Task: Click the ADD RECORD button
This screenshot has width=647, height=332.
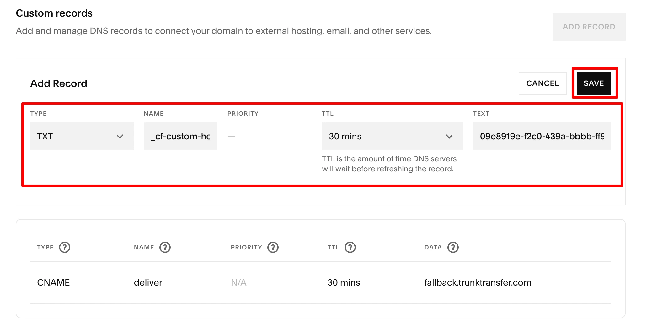Action: [x=589, y=27]
